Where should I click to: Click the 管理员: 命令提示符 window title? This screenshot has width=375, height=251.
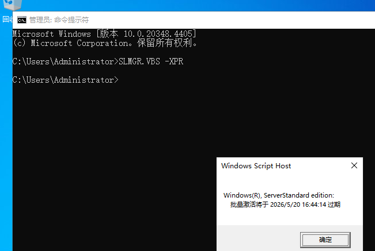click(59, 20)
